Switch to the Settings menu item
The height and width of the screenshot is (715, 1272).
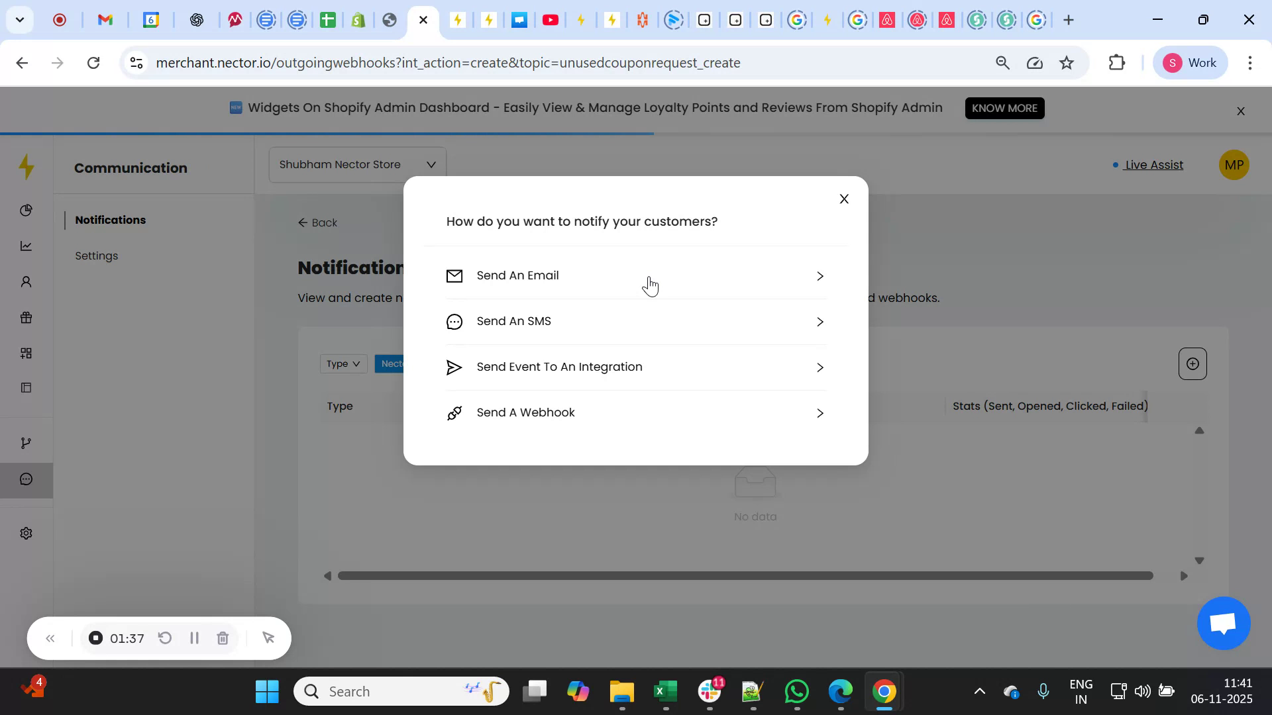coord(97,256)
